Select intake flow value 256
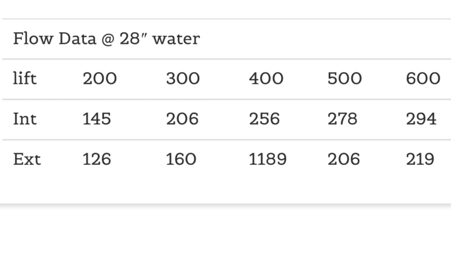The height and width of the screenshot is (254, 451). coord(264,119)
